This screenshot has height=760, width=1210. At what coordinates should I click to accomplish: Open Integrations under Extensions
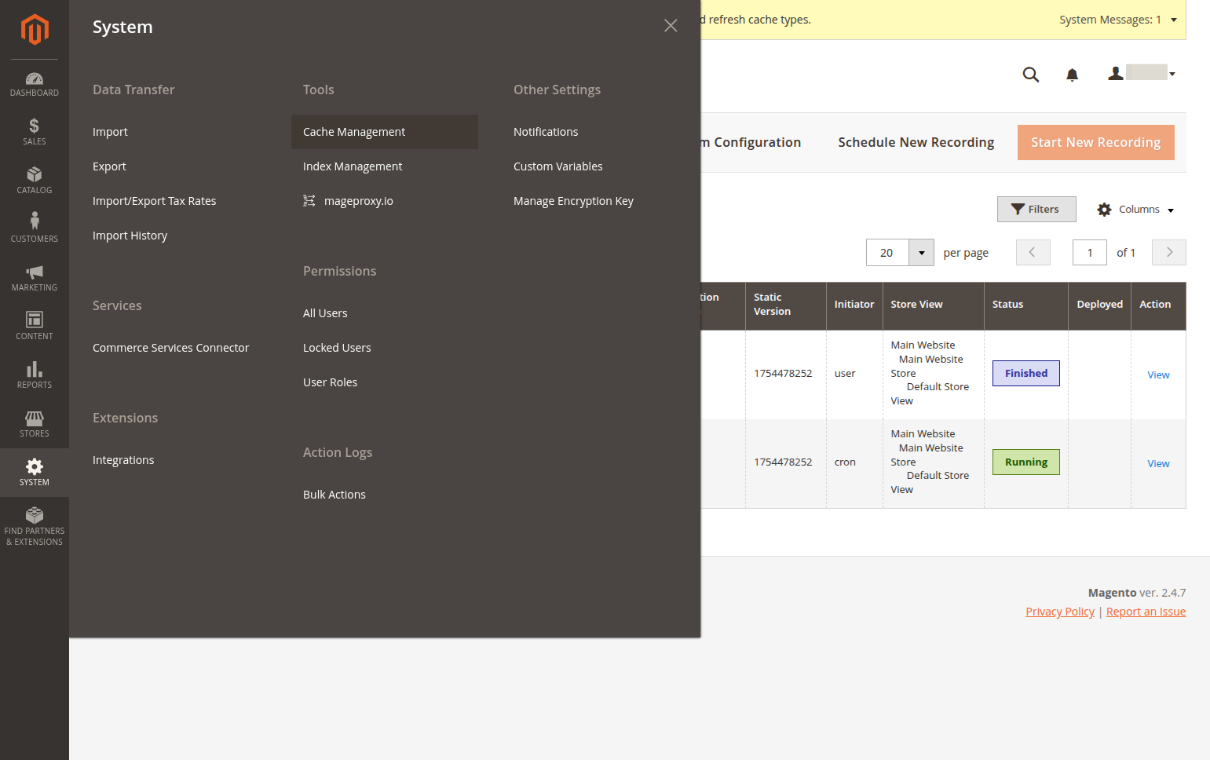point(123,460)
